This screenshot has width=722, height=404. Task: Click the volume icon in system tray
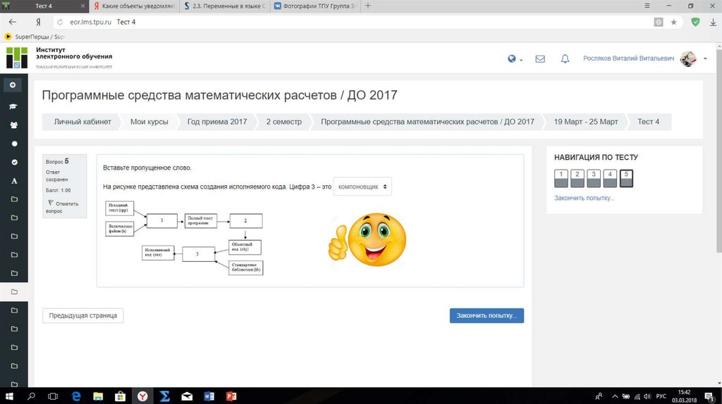647,396
